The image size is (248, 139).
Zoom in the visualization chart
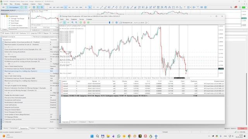[x=72, y=22]
